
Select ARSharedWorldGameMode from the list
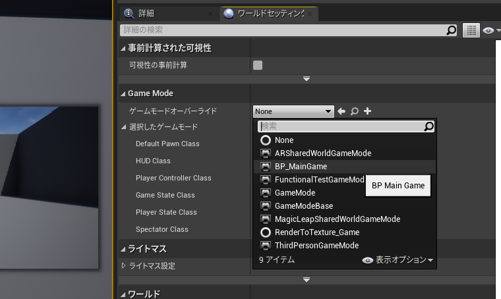[x=345, y=153]
